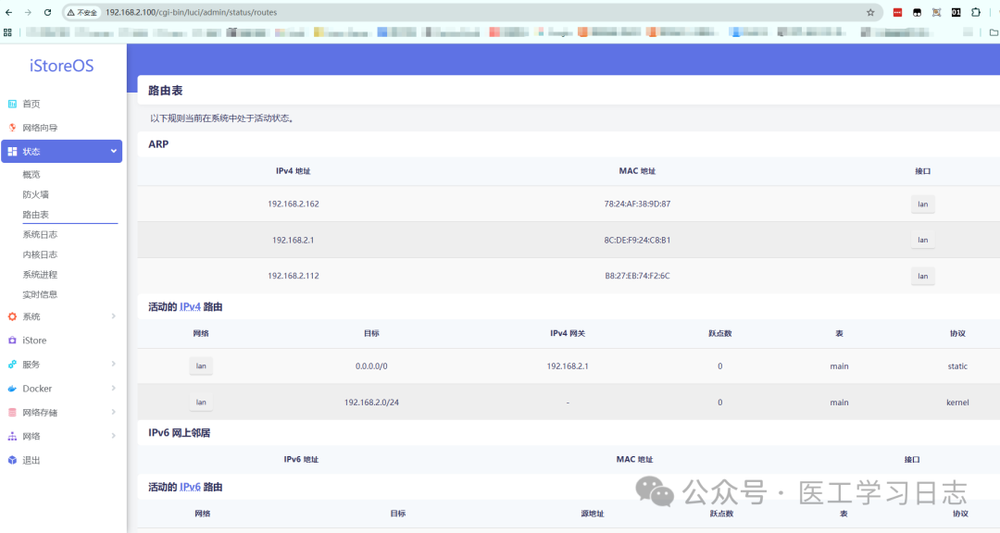This screenshot has width=1000, height=533.
Task: Click the 首页 home icon in sidebar
Action: [12, 104]
